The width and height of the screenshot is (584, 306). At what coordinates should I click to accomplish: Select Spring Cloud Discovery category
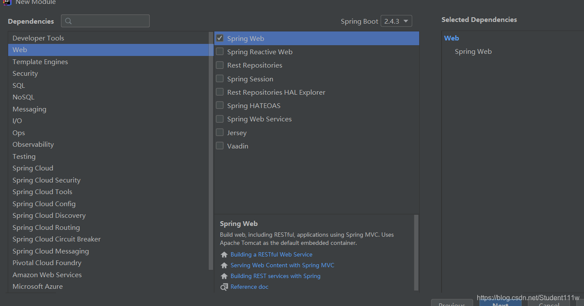click(x=108, y=216)
